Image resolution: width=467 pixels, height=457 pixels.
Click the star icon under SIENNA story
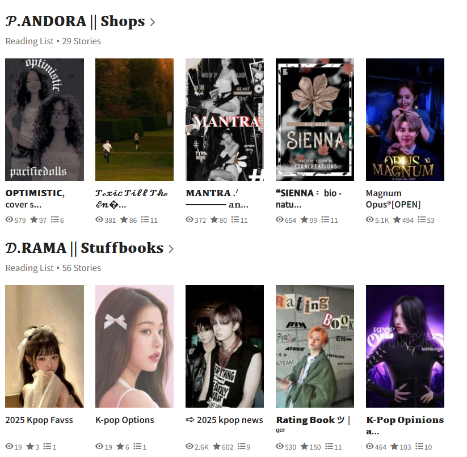304,219
